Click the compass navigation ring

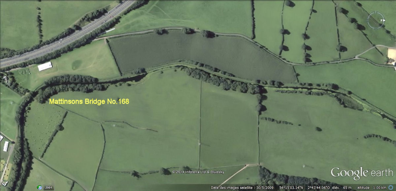click(x=376, y=20)
